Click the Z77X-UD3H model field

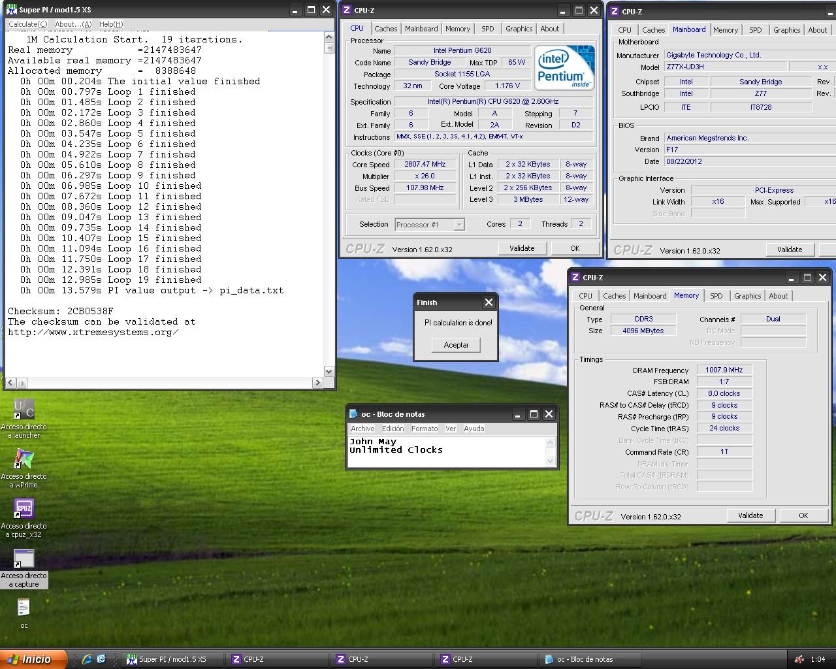click(x=725, y=67)
